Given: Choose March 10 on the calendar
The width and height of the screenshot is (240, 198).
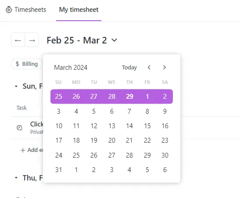Looking at the screenshot, I should [x=59, y=126].
